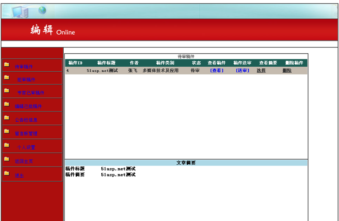
Task: Click the 稿件类别 column header
Action: pyautogui.click(x=165, y=63)
